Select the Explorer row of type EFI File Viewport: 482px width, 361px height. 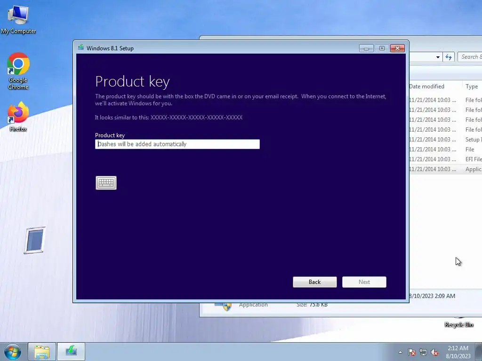pyautogui.click(x=445, y=159)
